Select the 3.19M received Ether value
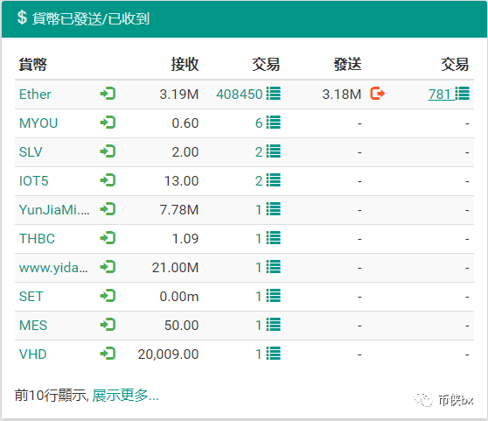This screenshot has height=421, width=488. (179, 94)
